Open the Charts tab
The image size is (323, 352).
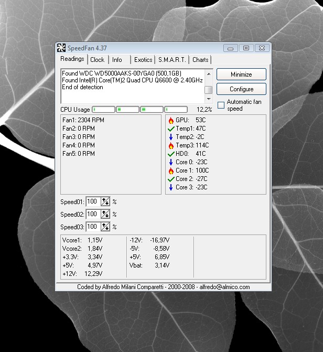tap(200, 60)
